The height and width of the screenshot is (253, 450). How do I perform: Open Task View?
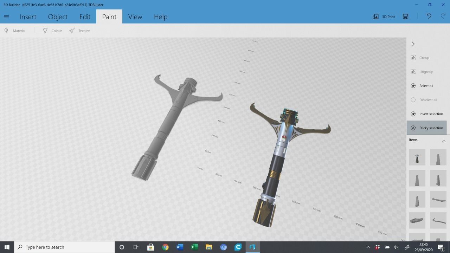136,247
